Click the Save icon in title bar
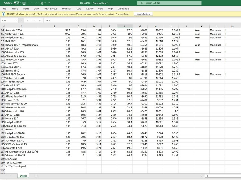The image size is (241, 180). coord(24,3)
